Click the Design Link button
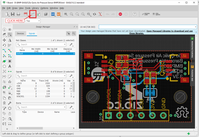The image size is (199, 137). coord(146,14)
